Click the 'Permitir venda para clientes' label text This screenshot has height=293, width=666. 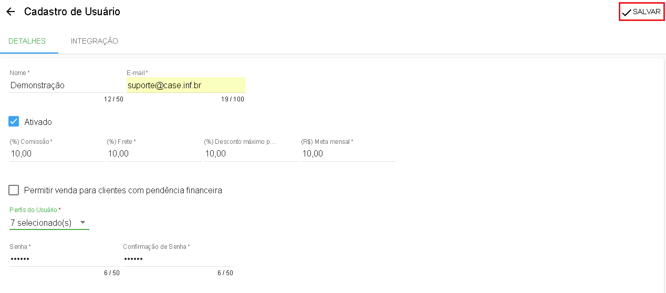[123, 190]
